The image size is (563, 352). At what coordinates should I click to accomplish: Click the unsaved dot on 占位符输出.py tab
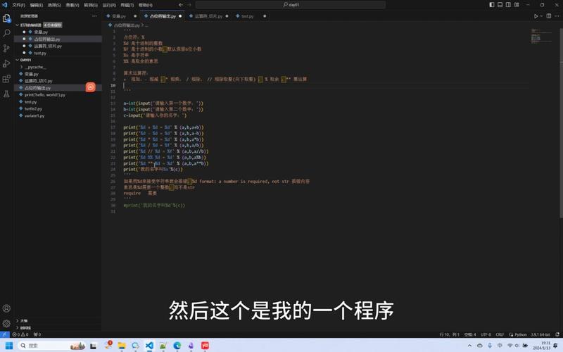pyautogui.click(x=180, y=16)
